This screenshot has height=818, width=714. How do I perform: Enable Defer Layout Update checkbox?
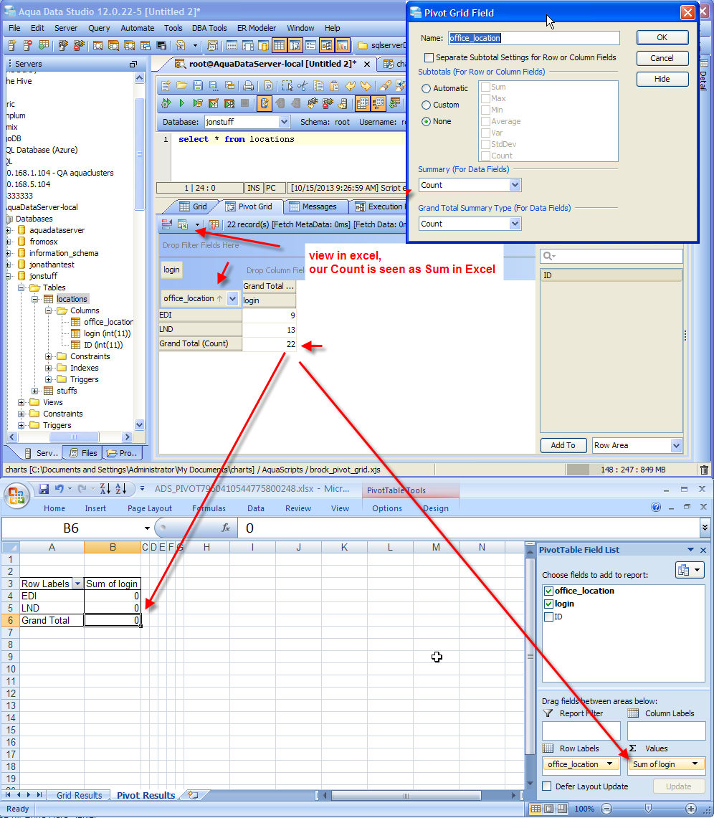pyautogui.click(x=547, y=786)
